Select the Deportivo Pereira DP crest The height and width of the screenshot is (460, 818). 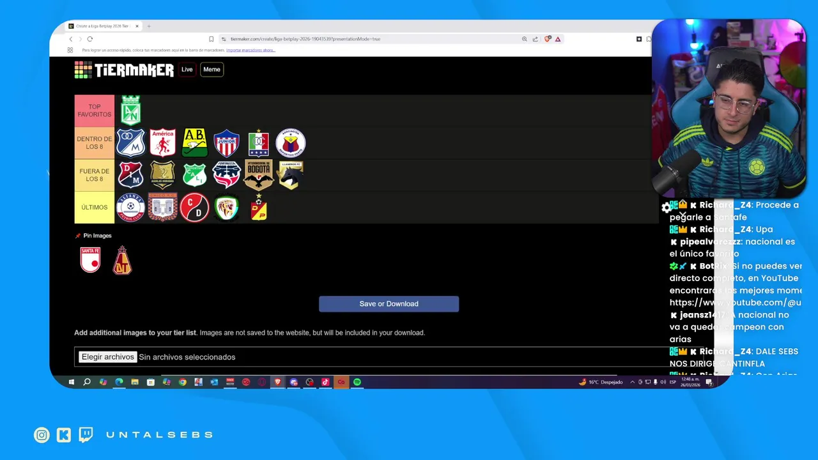pyautogui.click(x=259, y=208)
